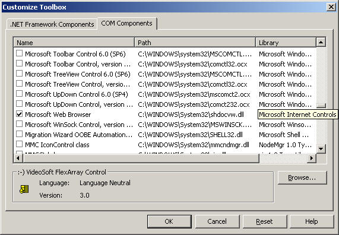Check Microsoft TreeView Control 6.0 (SP6) checkbox
Viewport: 339px width, 235px height.
coord(19,74)
